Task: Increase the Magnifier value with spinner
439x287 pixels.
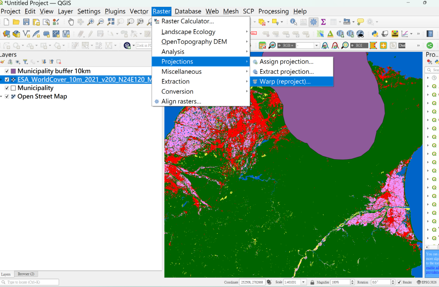Action: (352, 281)
